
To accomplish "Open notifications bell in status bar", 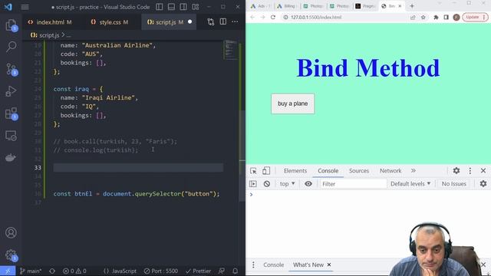I will (236, 271).
